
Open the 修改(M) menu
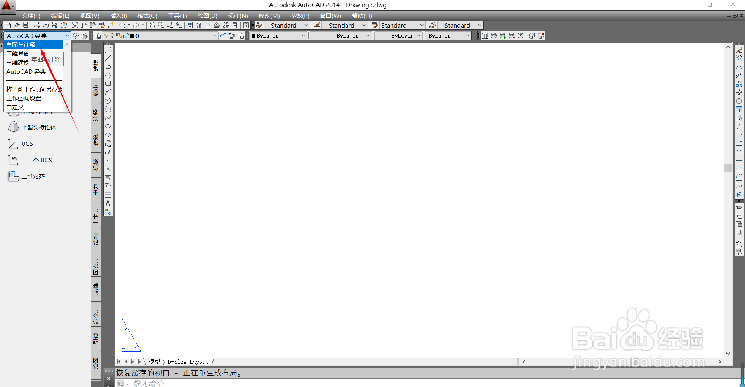(x=269, y=16)
